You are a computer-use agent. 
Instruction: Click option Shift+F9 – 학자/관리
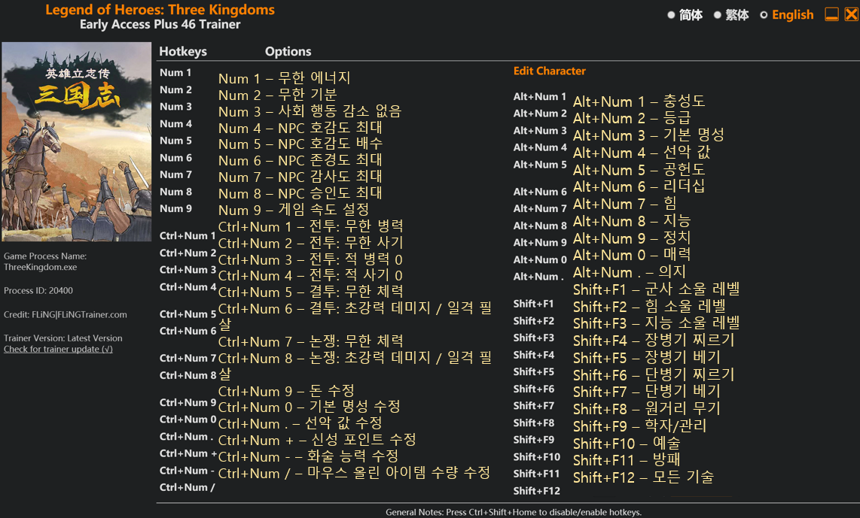click(640, 426)
